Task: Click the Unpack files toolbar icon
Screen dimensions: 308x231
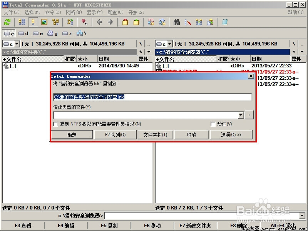Action: click(136, 22)
